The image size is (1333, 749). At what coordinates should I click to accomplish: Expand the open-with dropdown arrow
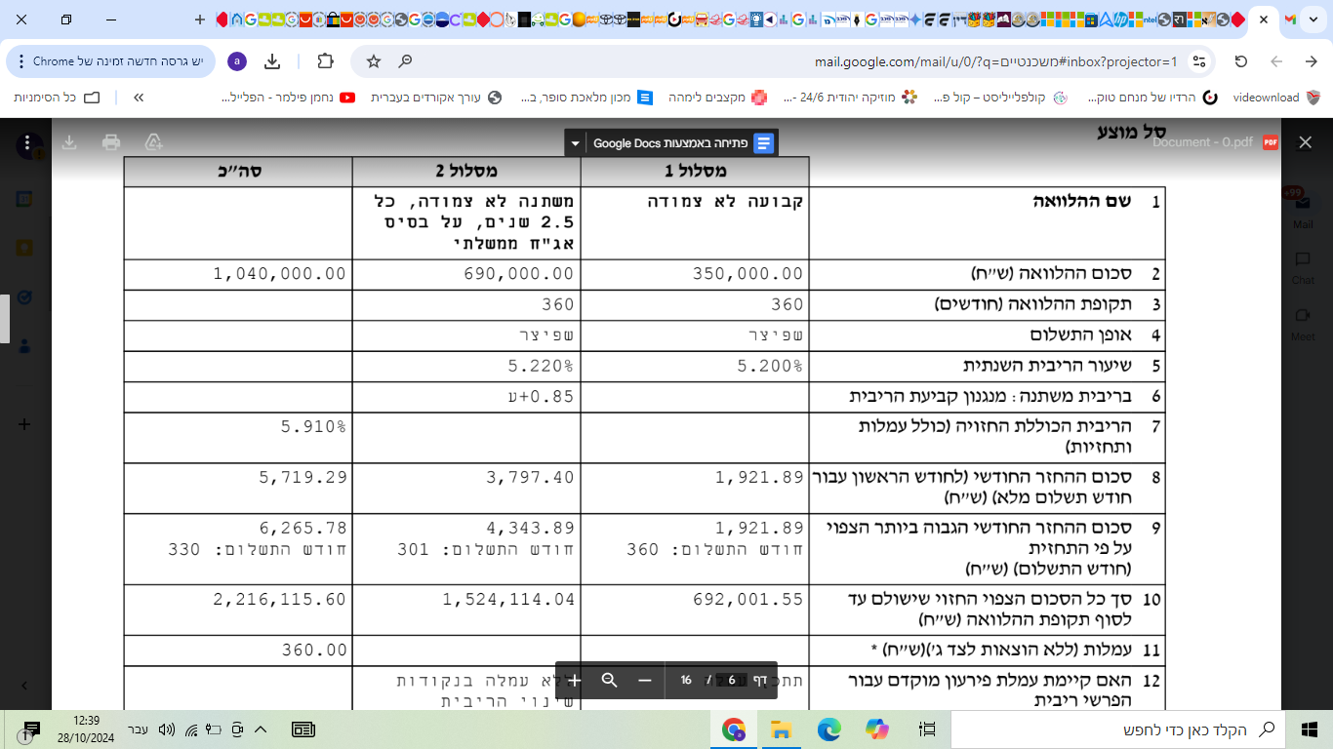[575, 143]
